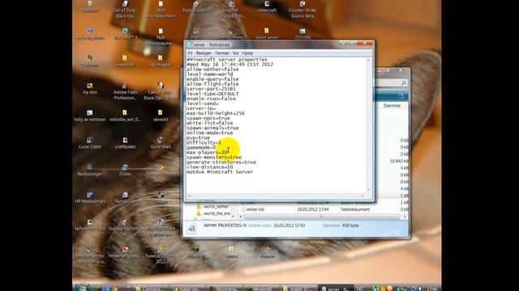Open the Windows Start button
Screen dimensions: 519x291
pyautogui.click(x=82, y=287)
